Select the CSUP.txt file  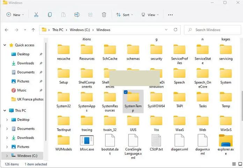(156, 143)
